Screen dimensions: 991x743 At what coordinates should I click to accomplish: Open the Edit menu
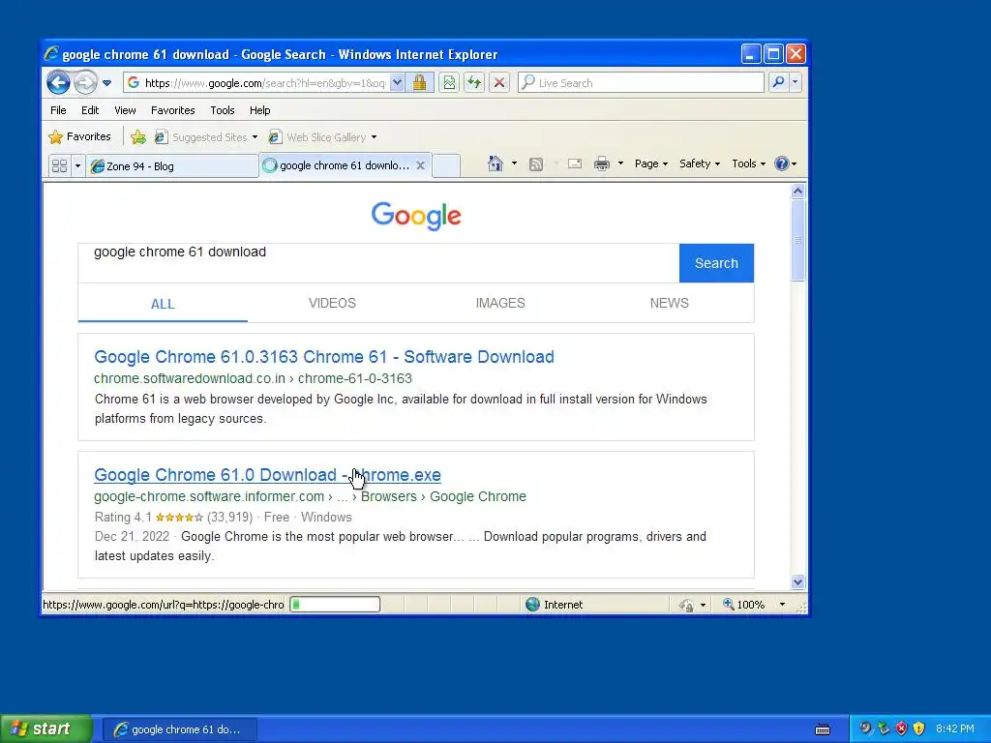click(90, 110)
